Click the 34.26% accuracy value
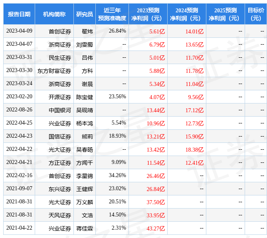The image size is (267, 238). pos(117,176)
